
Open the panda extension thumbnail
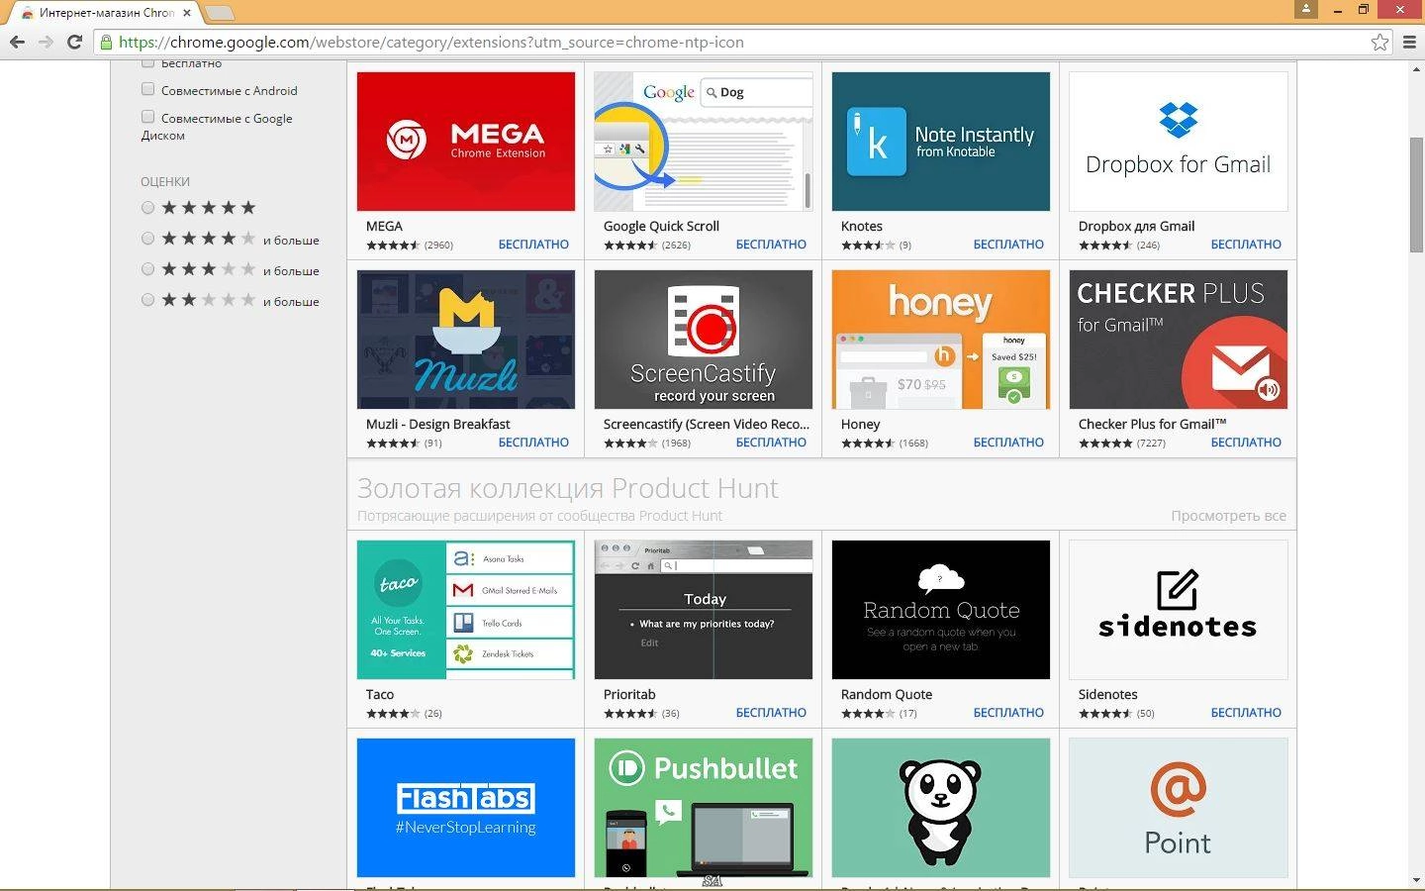coord(940,807)
